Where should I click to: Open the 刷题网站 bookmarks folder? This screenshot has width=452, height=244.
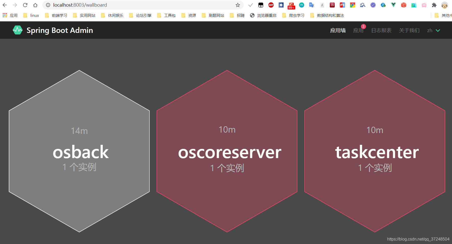point(213,15)
